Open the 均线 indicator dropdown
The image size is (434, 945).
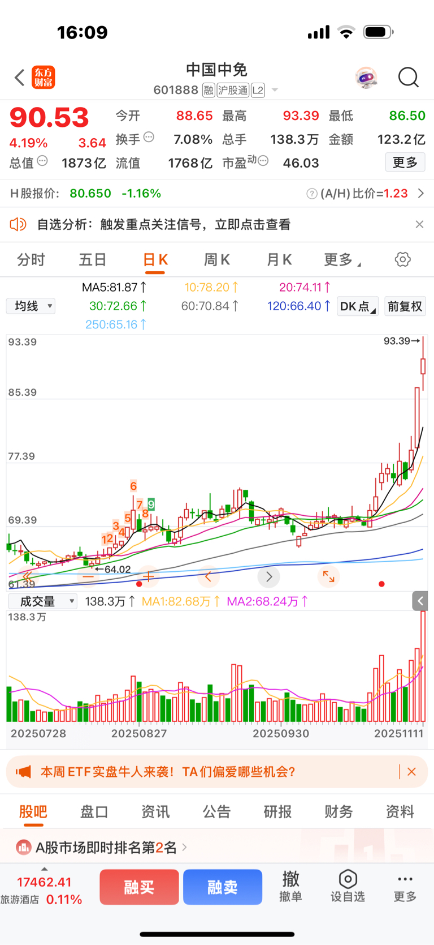[31, 306]
